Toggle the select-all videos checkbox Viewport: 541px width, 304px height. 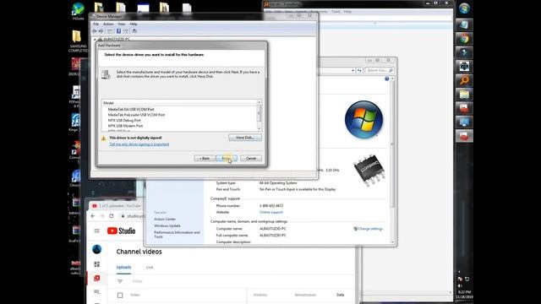coord(120,295)
